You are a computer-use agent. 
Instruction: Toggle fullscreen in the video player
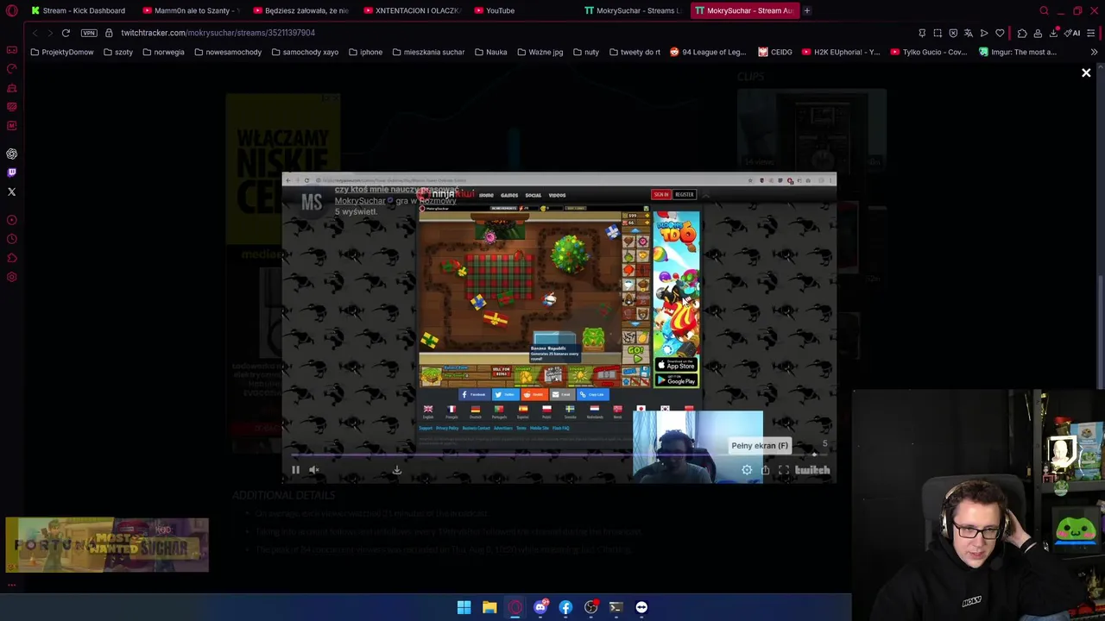pos(783,470)
